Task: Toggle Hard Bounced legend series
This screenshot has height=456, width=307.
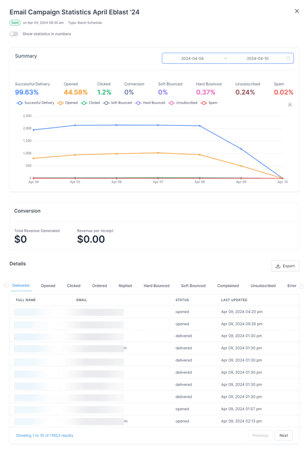Action: [150, 103]
